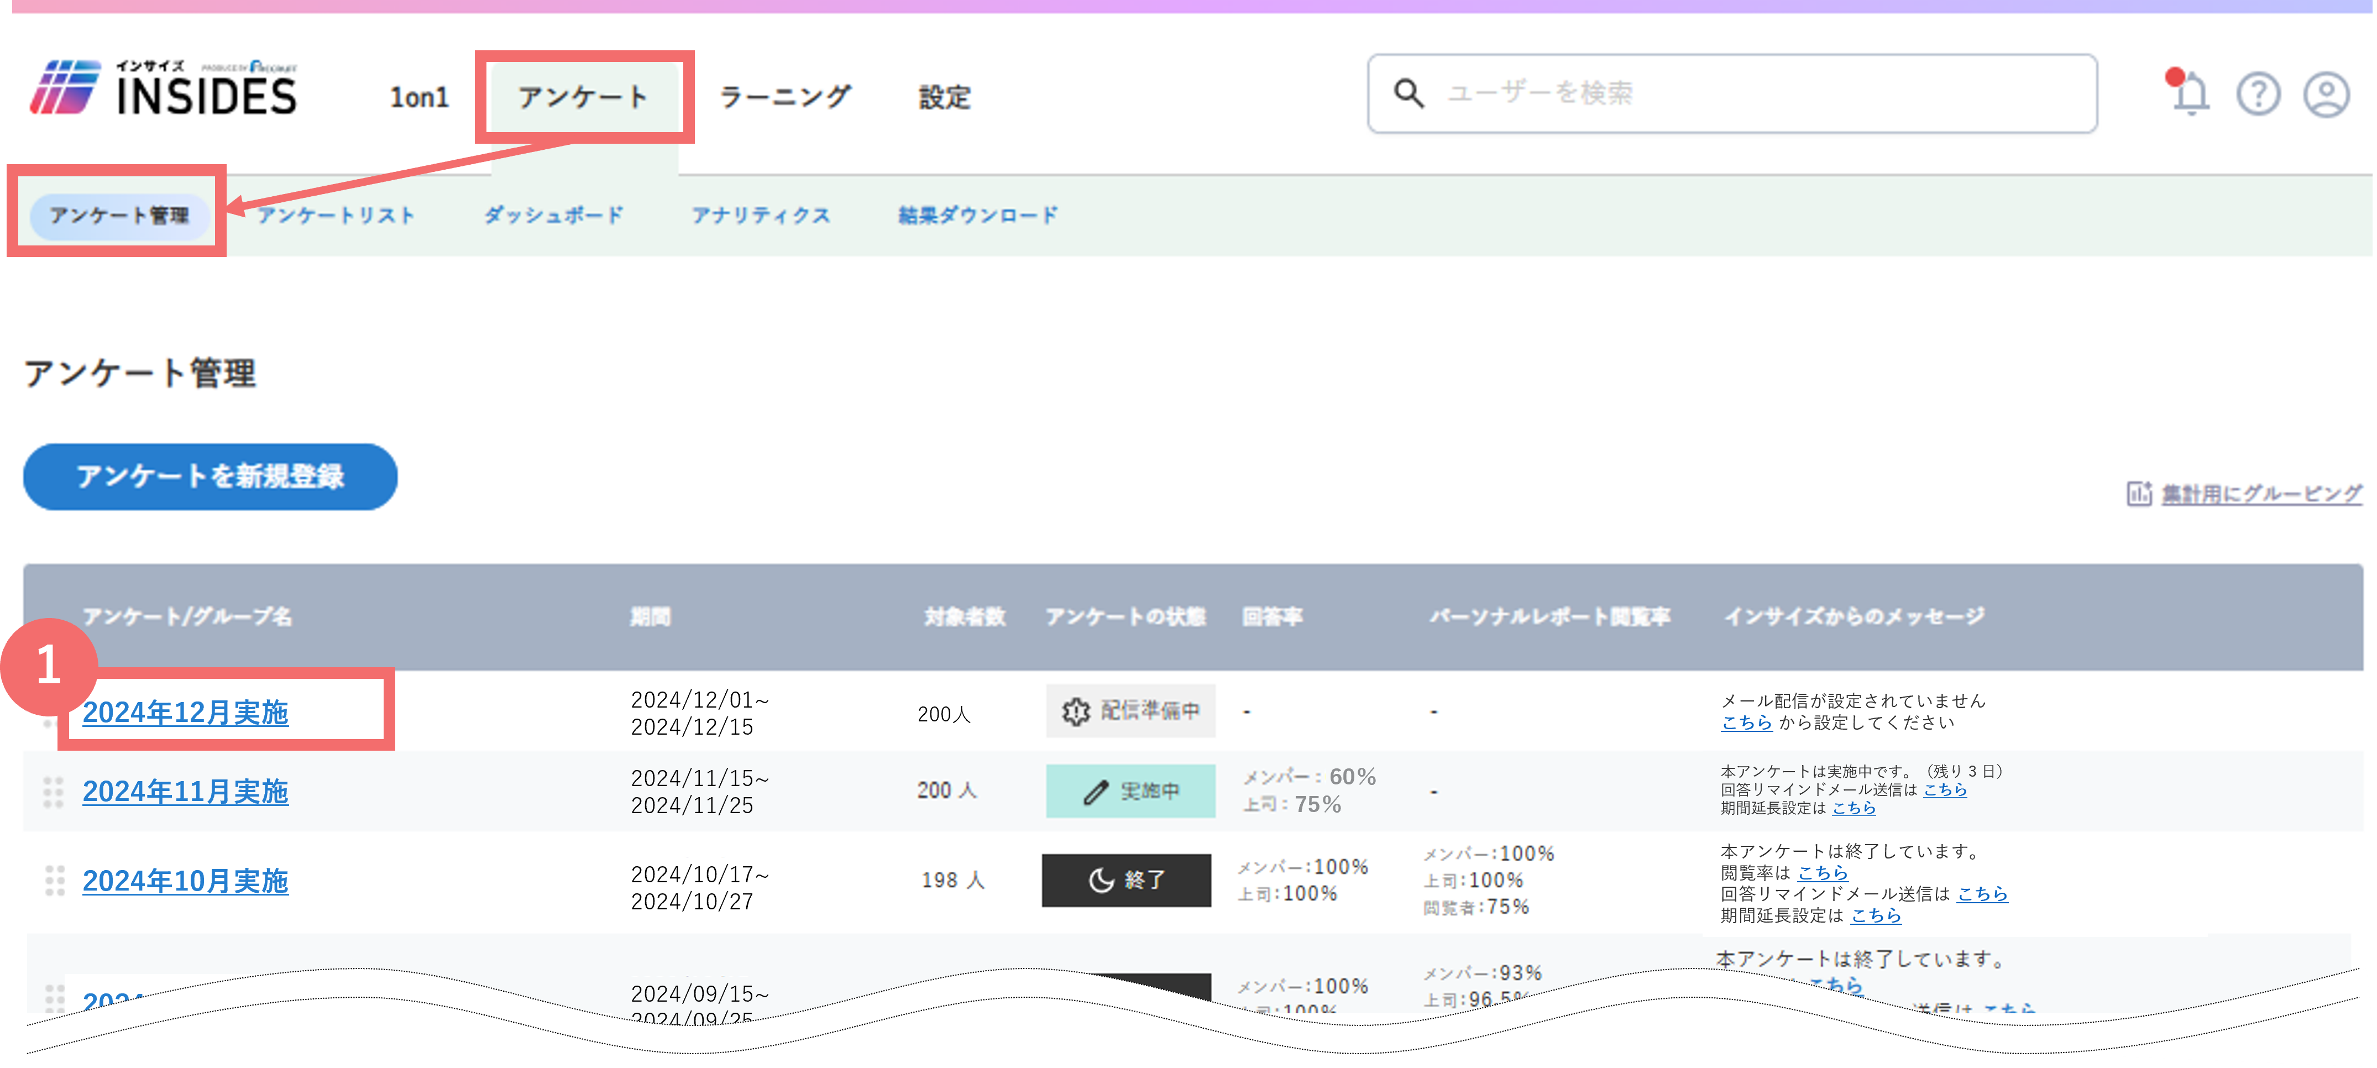Click アンケートを新規登録 button
2377x1068 pixels.
[210, 477]
